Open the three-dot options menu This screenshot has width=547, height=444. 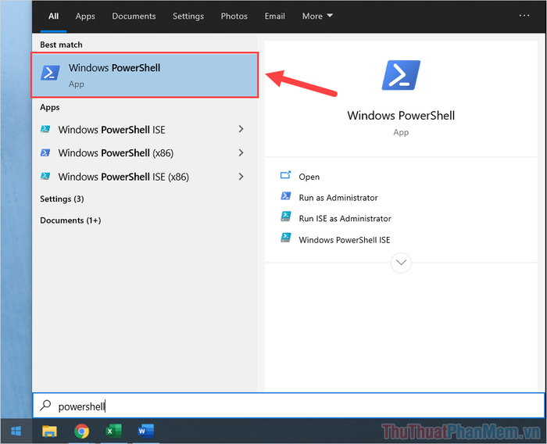coord(524,16)
